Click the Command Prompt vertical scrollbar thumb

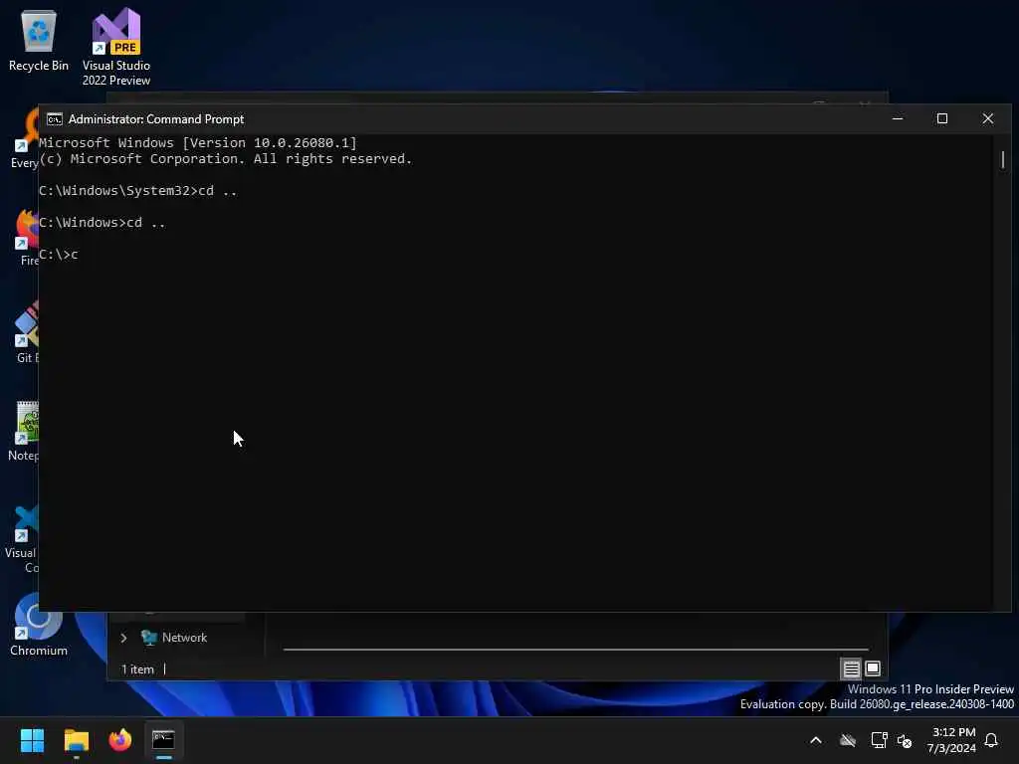click(x=1003, y=159)
